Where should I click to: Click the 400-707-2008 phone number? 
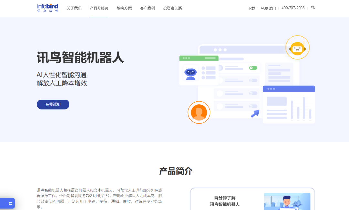293,8
